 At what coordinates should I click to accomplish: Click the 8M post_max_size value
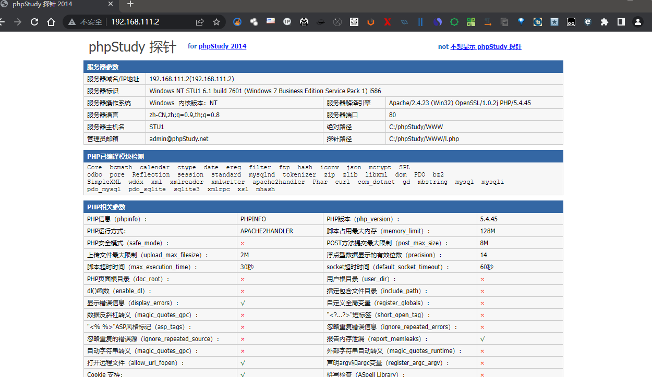(485, 243)
